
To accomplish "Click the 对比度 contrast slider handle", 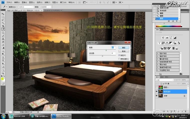I will 102,56.
